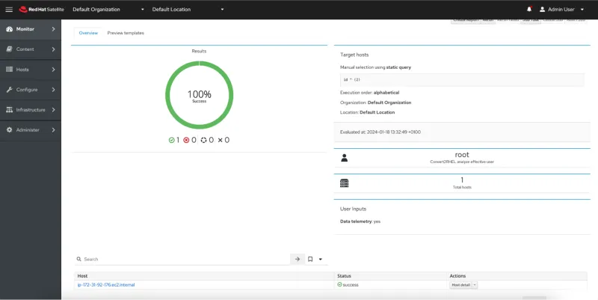Click the notifications bell icon
The height and width of the screenshot is (300, 598).
(529, 9)
